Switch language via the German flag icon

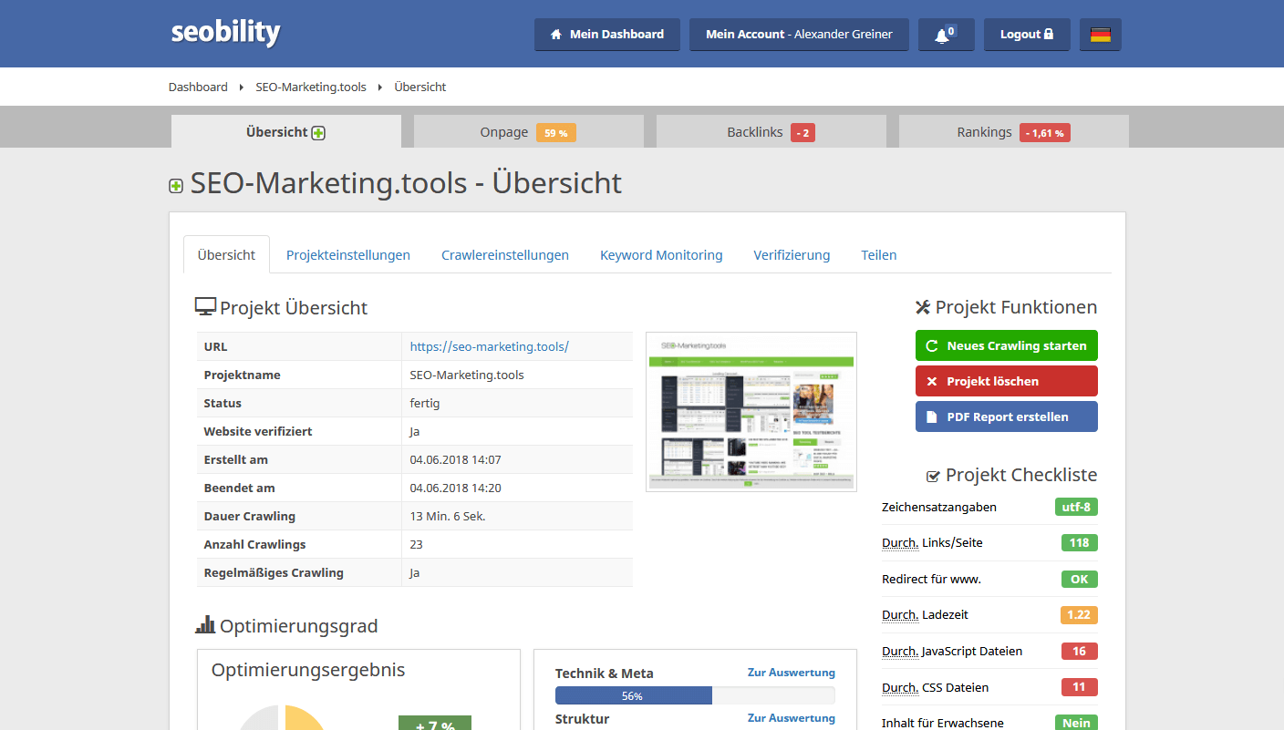point(1100,34)
